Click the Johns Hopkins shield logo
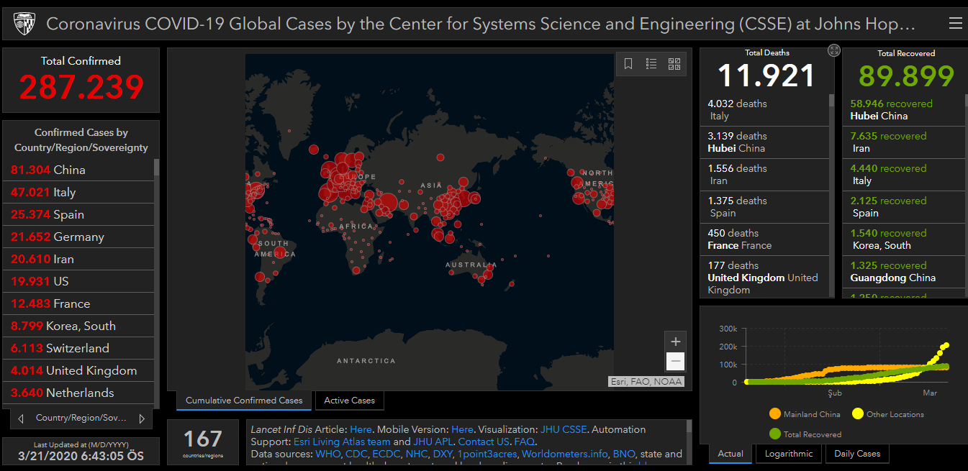The height and width of the screenshot is (471, 968). pyautogui.click(x=24, y=24)
